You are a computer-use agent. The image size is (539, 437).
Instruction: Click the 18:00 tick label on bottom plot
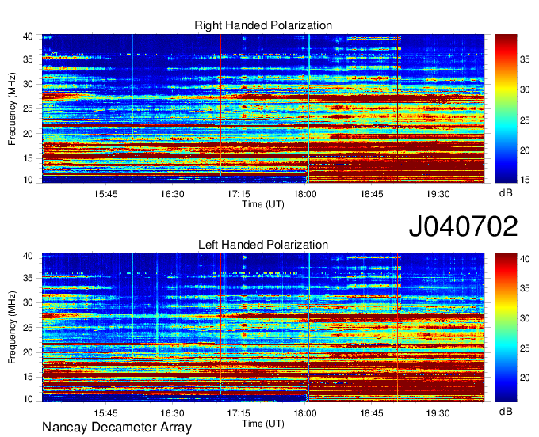pyautogui.click(x=305, y=413)
